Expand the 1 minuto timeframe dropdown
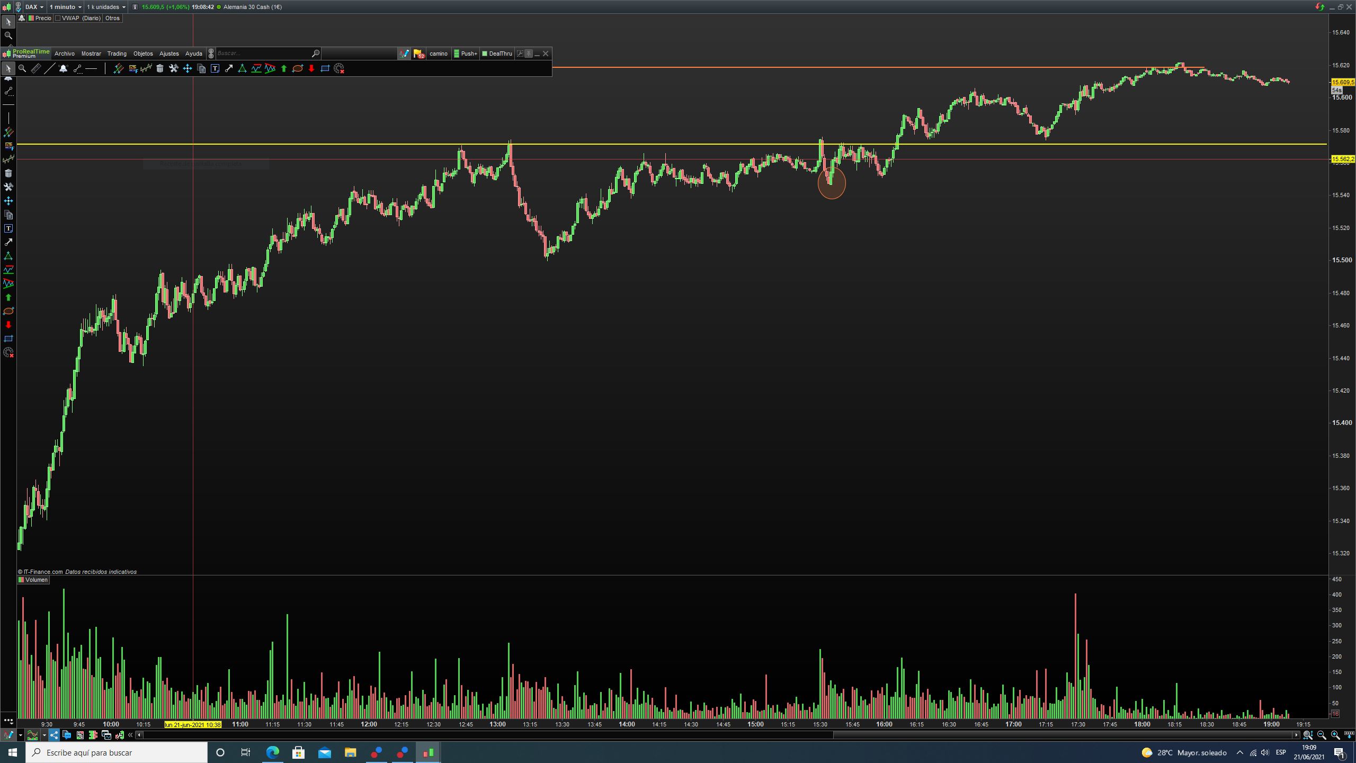 coord(66,7)
